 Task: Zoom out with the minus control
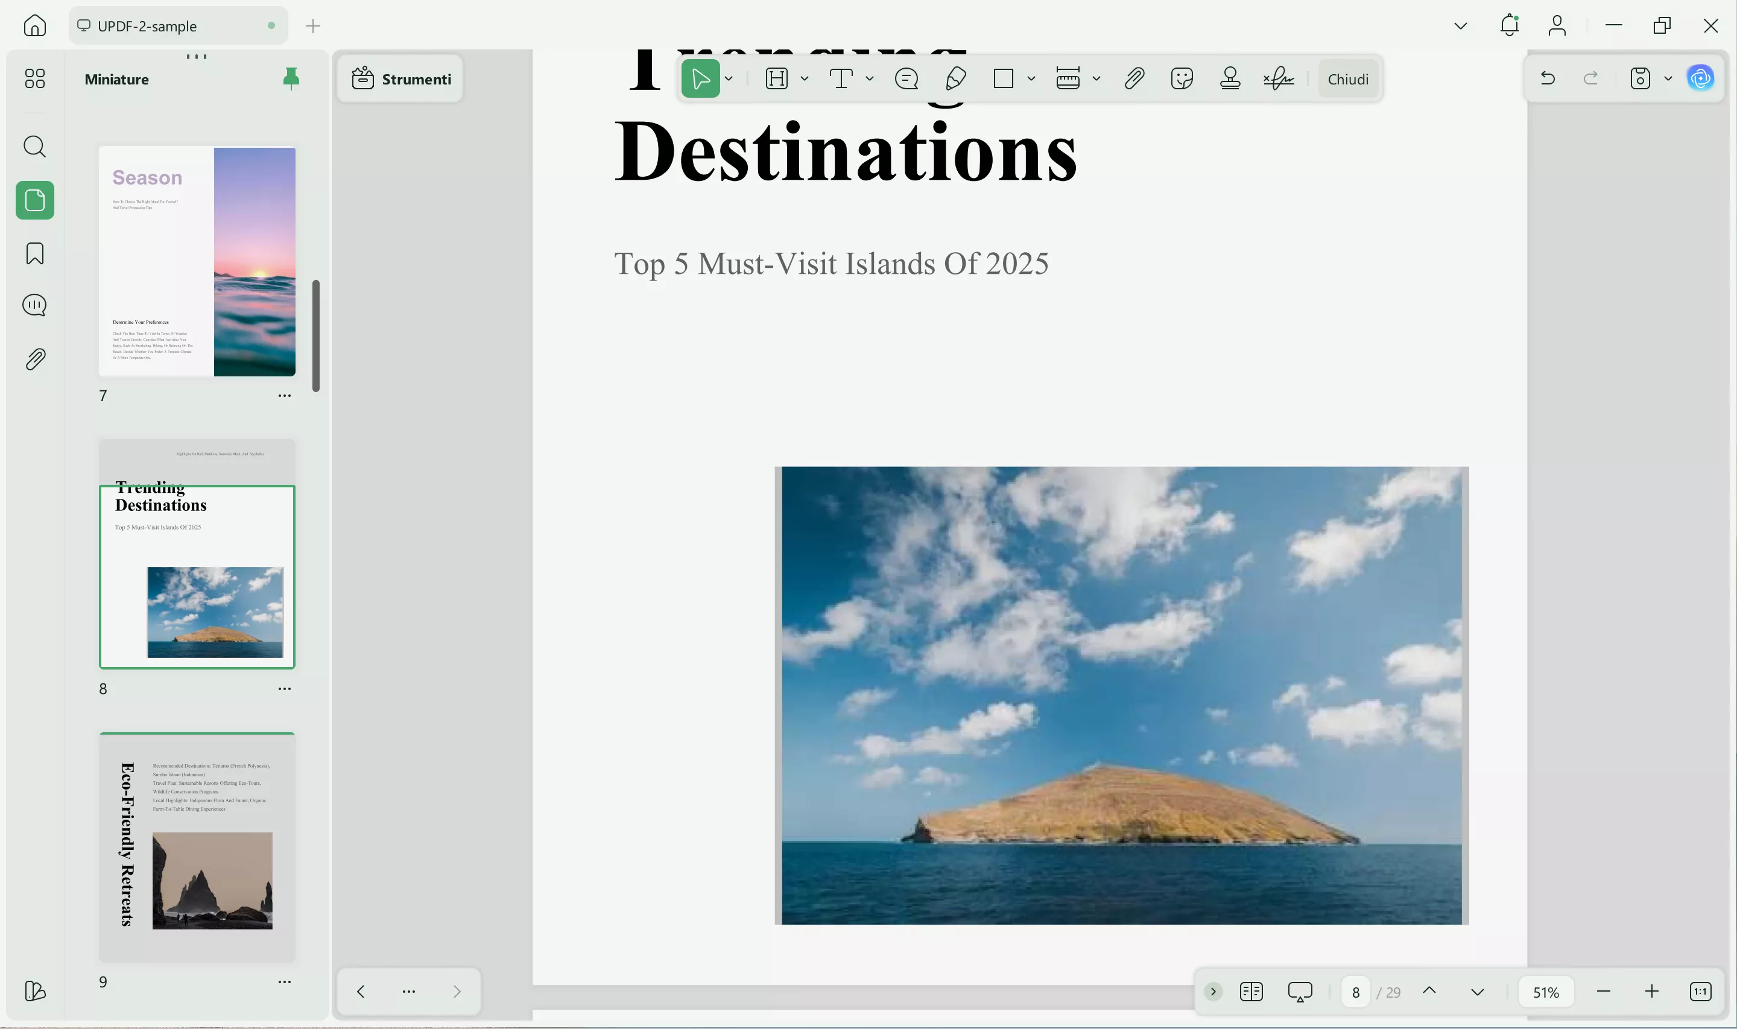(1603, 992)
